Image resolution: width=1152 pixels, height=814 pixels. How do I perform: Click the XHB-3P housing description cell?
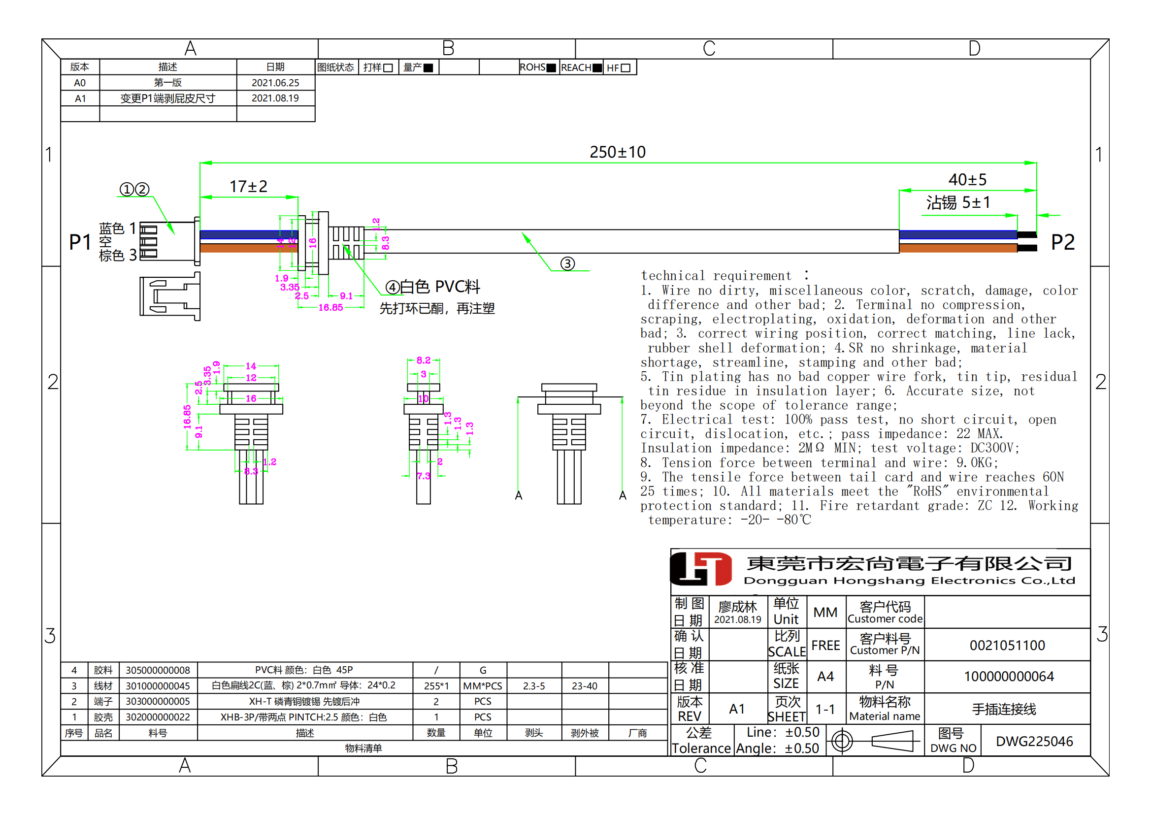click(x=304, y=717)
